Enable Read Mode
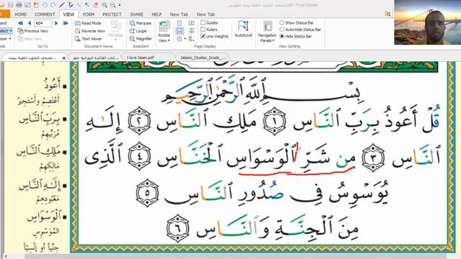The height and width of the screenshot is (259, 461). click(x=88, y=23)
